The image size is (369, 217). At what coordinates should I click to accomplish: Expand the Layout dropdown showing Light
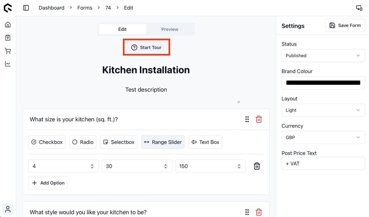[x=323, y=110]
